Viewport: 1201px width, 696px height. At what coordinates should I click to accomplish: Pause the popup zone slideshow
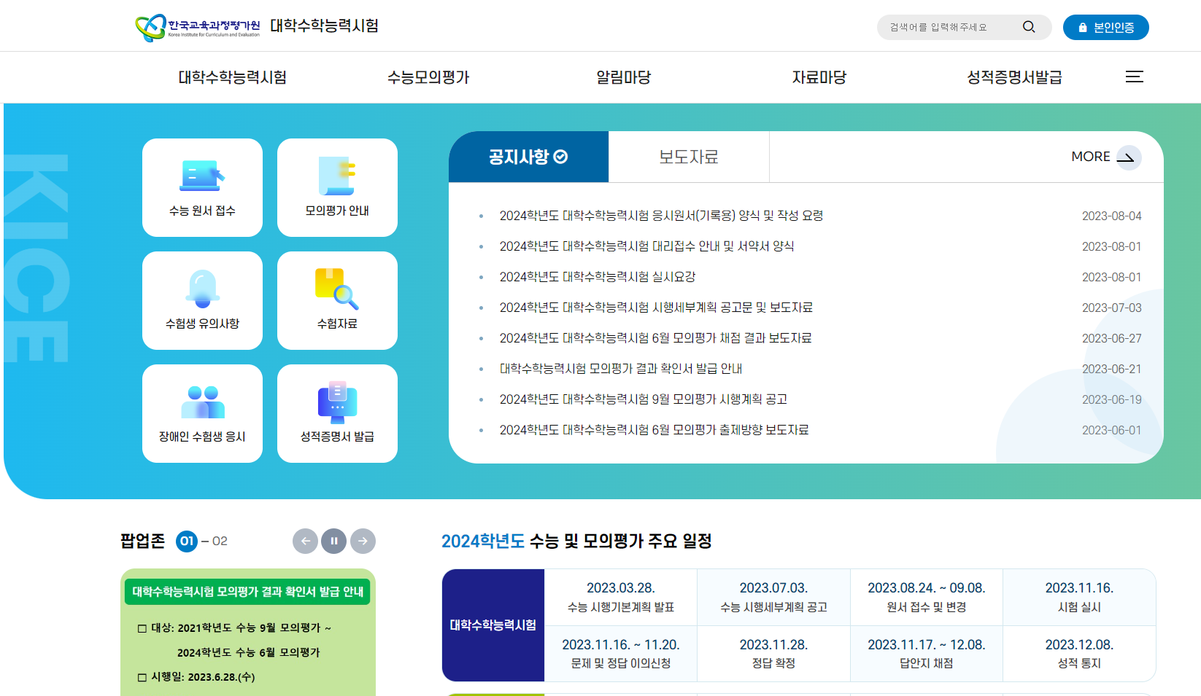tap(334, 541)
